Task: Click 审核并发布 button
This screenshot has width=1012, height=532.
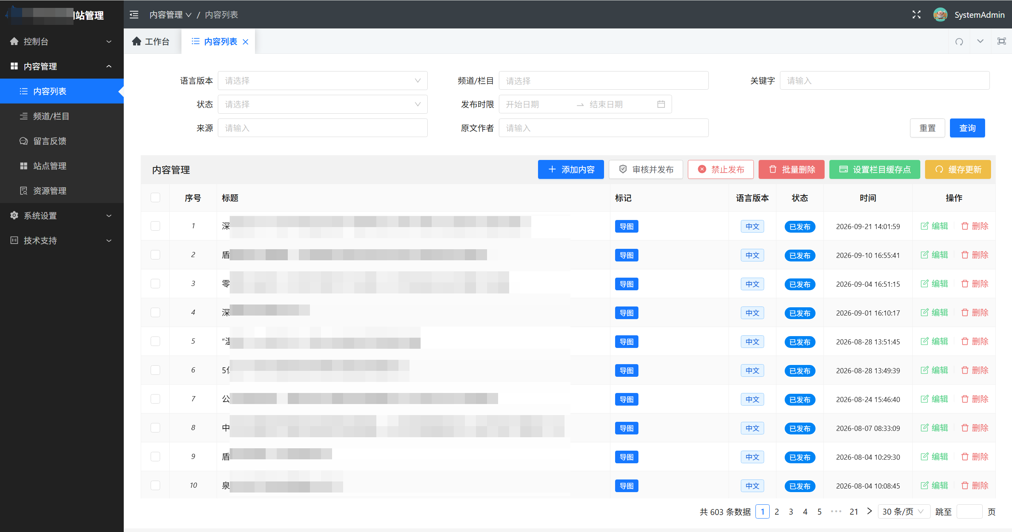Action: 646,169
